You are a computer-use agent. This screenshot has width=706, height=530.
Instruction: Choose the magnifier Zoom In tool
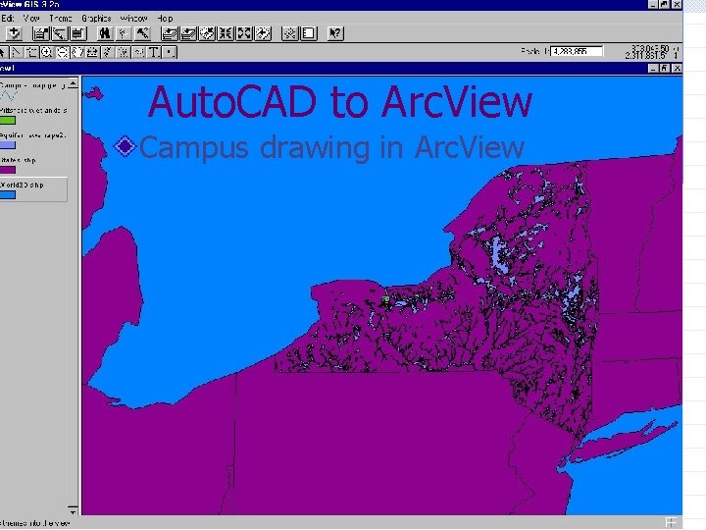[x=47, y=52]
